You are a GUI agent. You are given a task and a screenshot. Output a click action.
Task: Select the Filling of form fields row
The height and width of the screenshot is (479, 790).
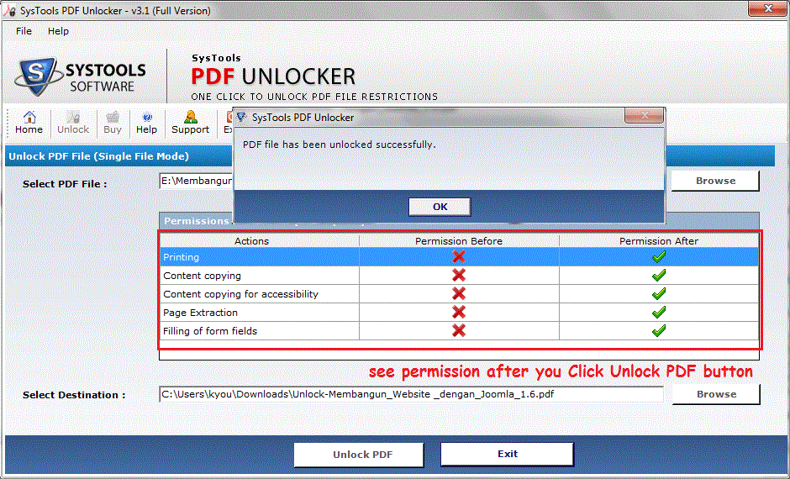[x=459, y=331]
